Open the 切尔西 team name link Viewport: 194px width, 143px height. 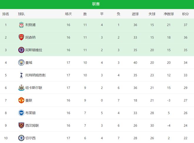(31, 138)
